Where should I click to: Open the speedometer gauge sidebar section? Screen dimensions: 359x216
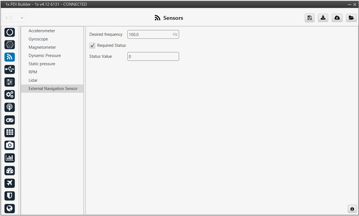point(10,171)
